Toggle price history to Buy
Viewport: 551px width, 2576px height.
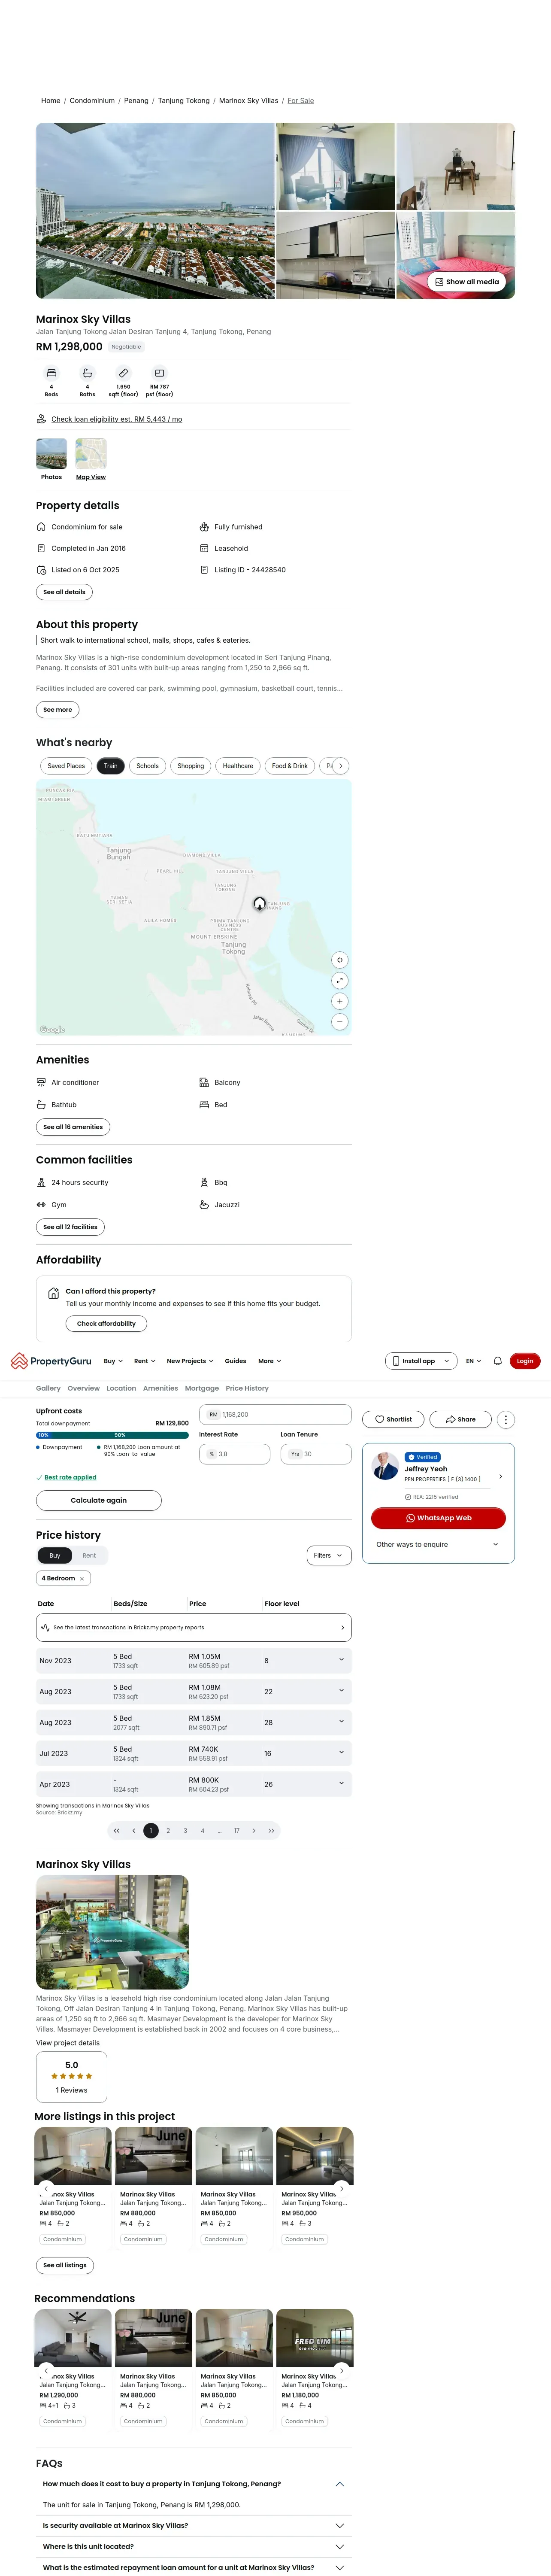click(55, 1555)
